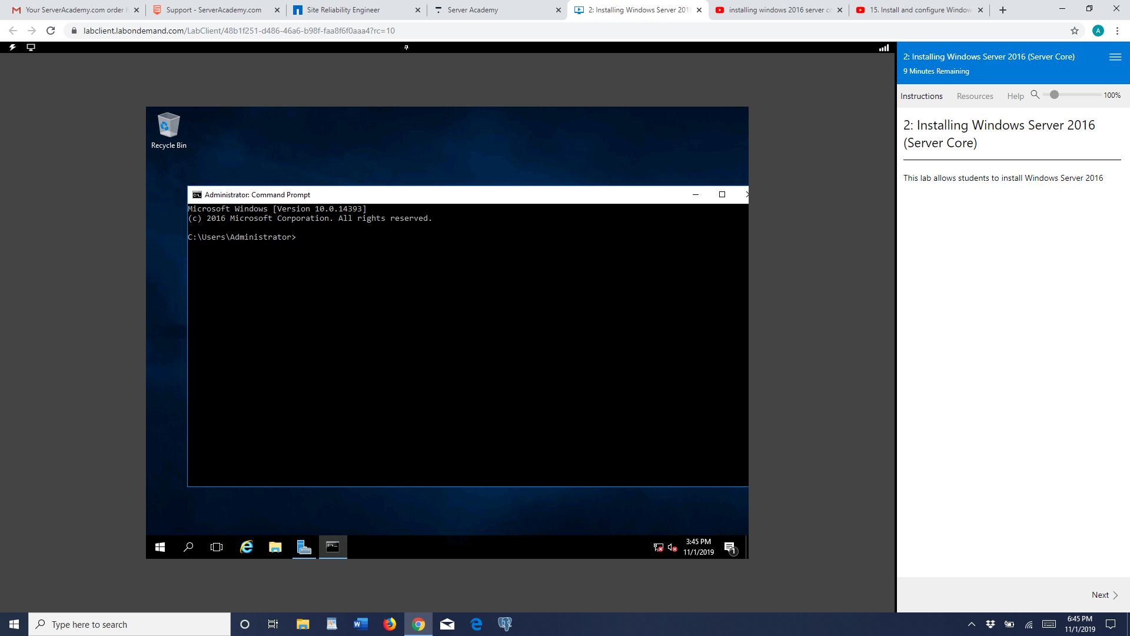This screenshot has width=1130, height=636.
Task: Switch to the Resources tab
Action: (975, 96)
